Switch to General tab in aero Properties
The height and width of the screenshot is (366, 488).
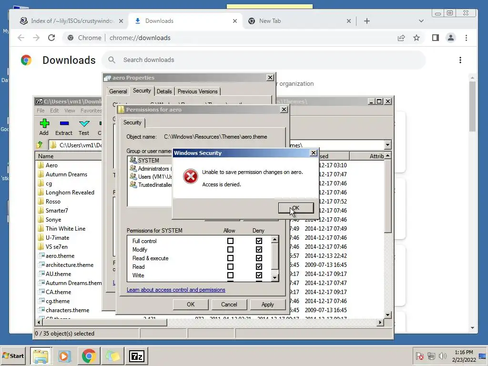[x=118, y=91]
